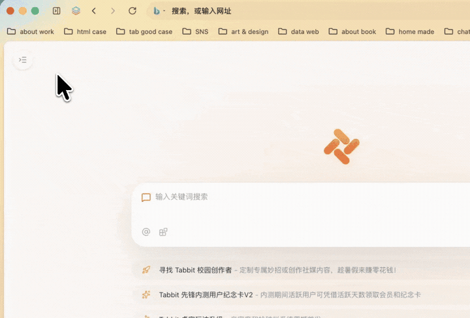This screenshot has width=470, height=318.
Task: Open the 'about book' bookmark folder
Action: (352, 31)
